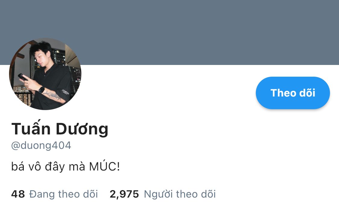Click the display name "Tuấn Dương"
The height and width of the screenshot is (206, 339).
pyautogui.click(x=60, y=129)
